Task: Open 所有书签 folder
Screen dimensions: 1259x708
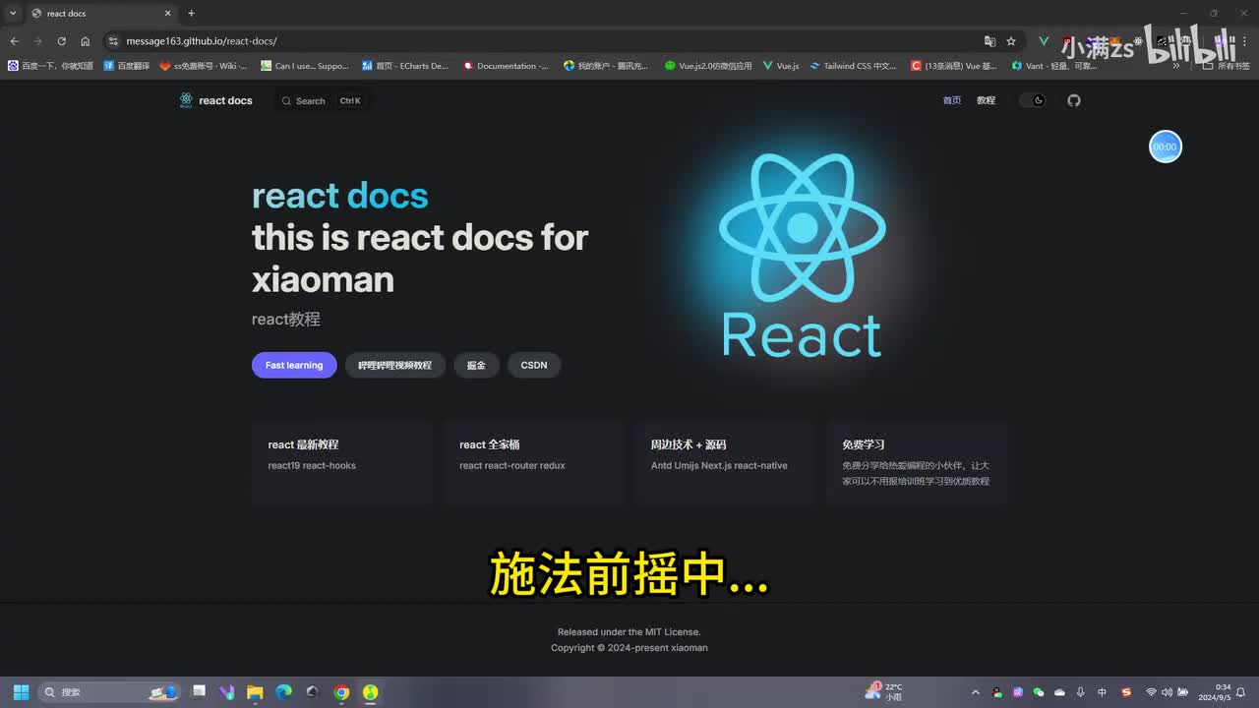Action: (1227, 66)
